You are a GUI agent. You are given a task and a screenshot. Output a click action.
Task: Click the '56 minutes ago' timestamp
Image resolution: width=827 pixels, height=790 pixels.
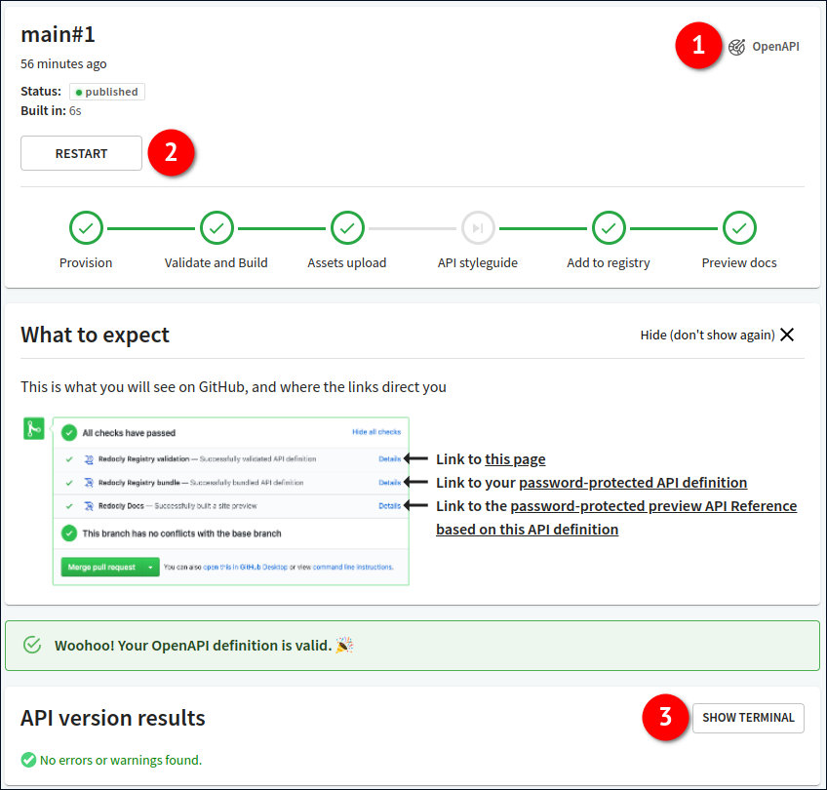[63, 63]
